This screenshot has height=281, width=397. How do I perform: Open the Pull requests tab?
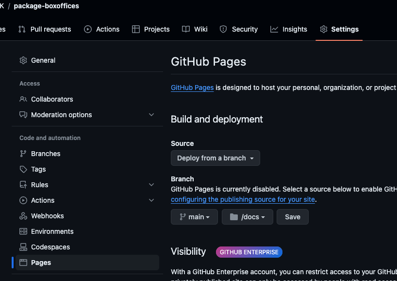click(45, 29)
